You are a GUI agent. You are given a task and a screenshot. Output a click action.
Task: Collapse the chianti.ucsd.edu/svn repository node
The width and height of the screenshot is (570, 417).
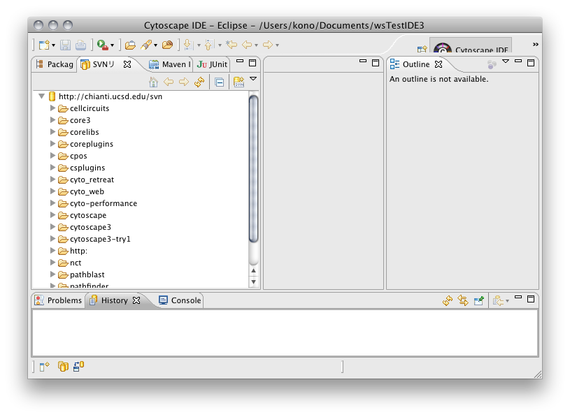41,96
